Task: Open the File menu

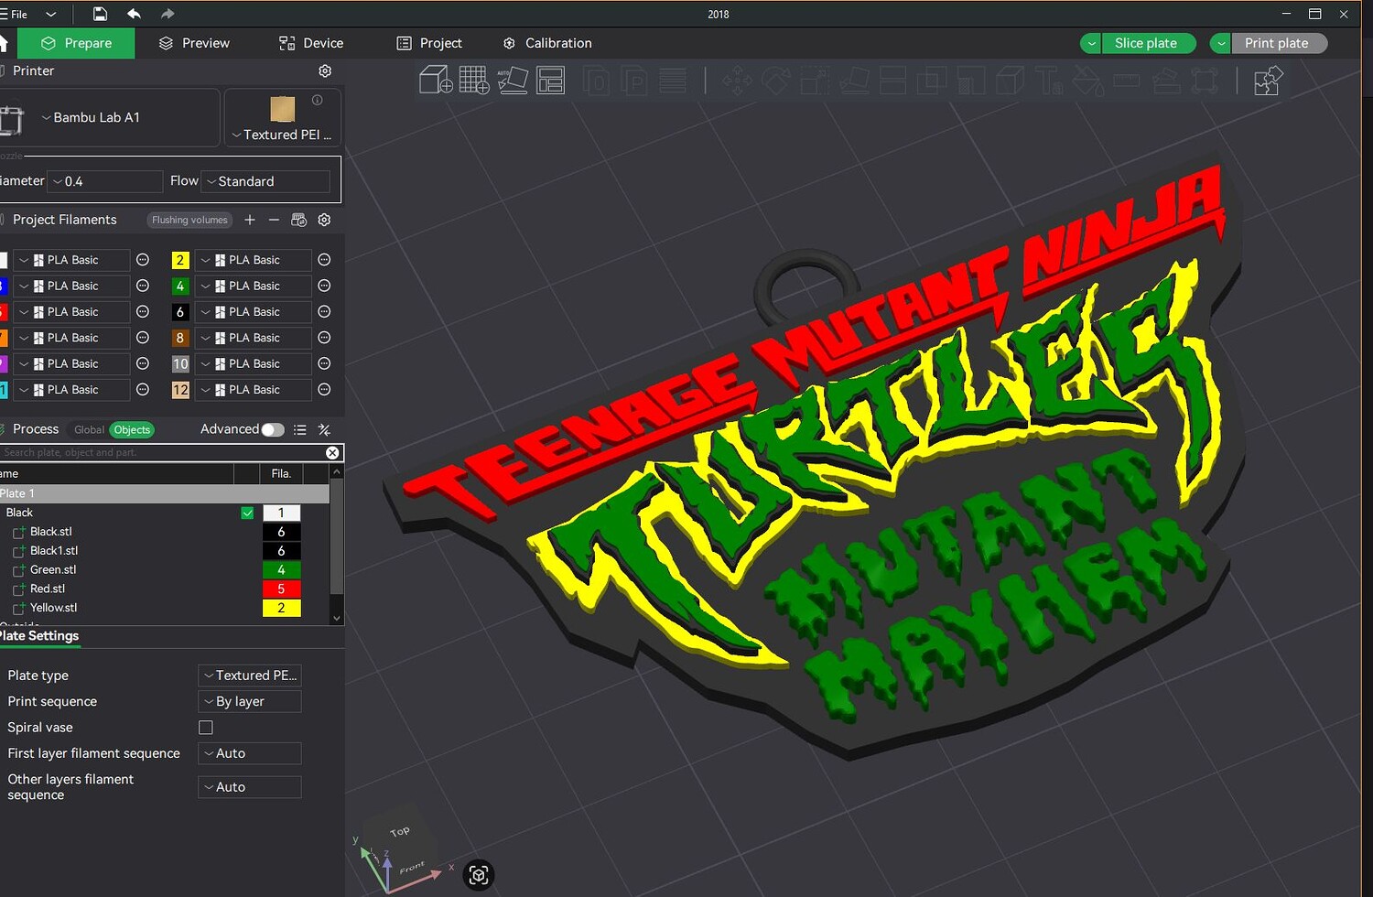Action: (19, 14)
